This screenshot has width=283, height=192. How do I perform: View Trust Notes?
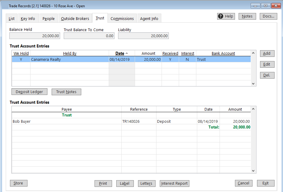point(66,92)
